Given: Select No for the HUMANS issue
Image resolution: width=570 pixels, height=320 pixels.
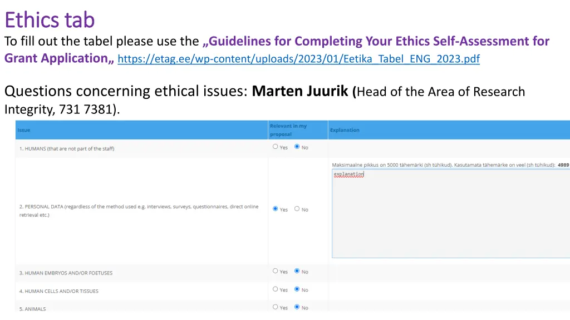Looking at the screenshot, I should pos(297,147).
